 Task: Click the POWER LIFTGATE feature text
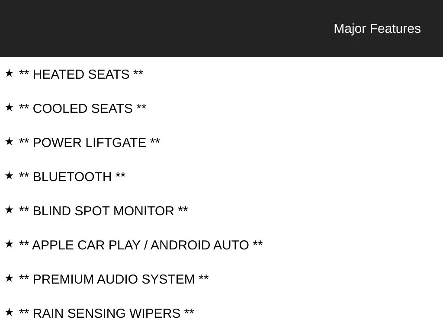(x=90, y=143)
